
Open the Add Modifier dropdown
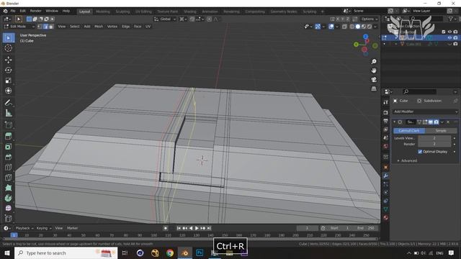426,112
